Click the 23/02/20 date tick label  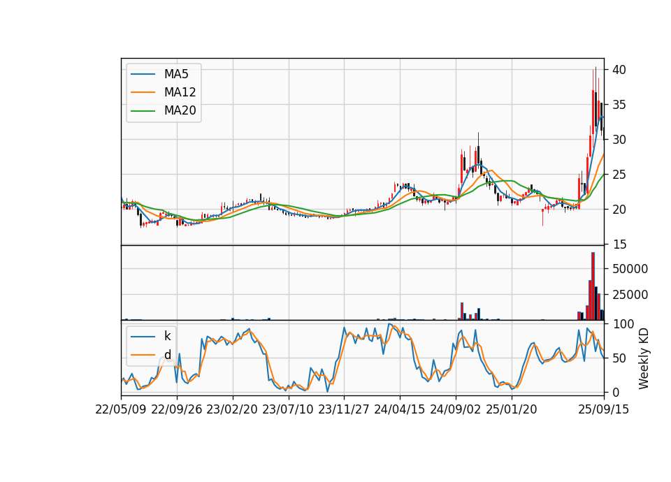(232, 409)
